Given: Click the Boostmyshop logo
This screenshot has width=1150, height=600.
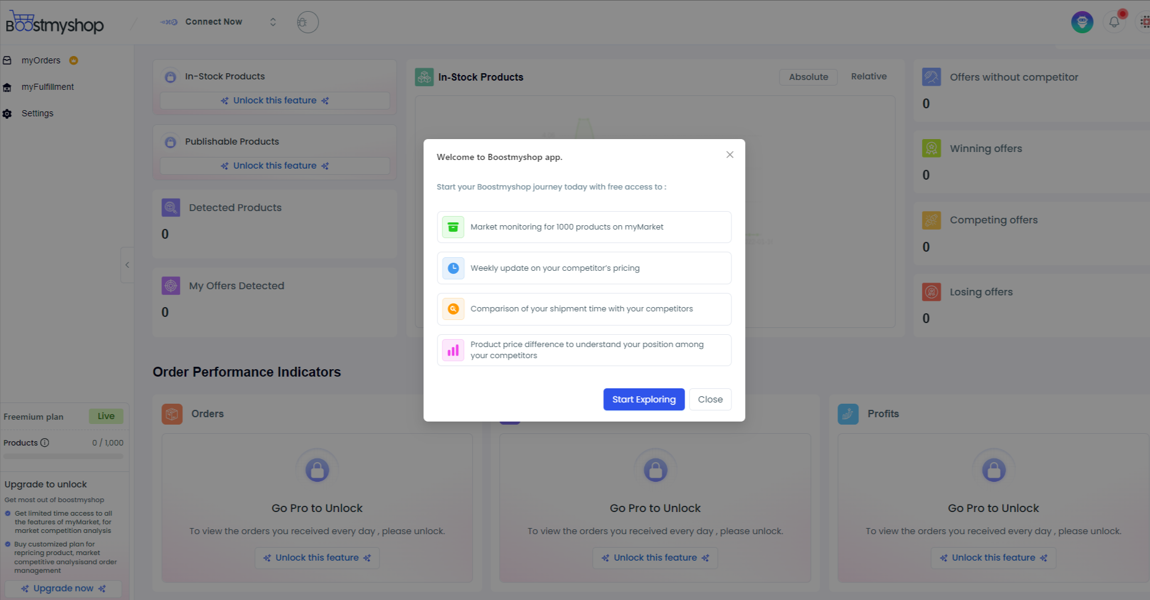Looking at the screenshot, I should pos(55,22).
